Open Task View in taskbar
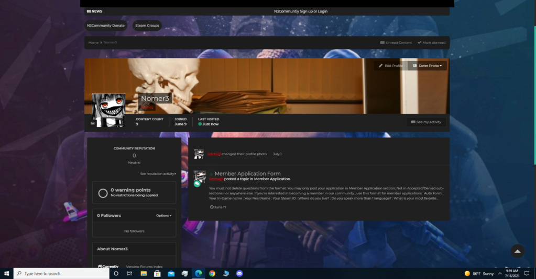Viewport: 536px width, 279px height. click(x=129, y=273)
